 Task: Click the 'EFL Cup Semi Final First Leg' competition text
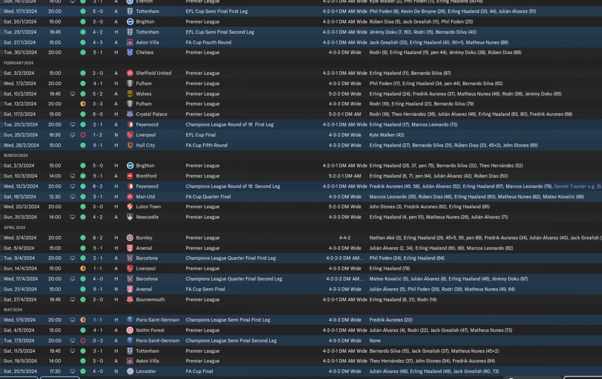pos(217,11)
